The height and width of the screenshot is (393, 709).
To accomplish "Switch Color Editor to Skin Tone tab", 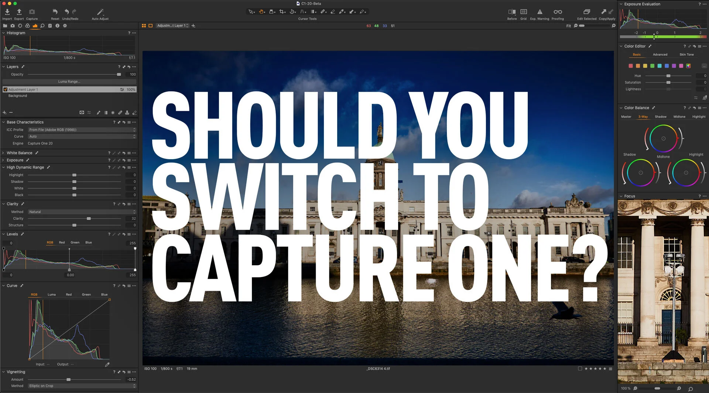I will [686, 55].
